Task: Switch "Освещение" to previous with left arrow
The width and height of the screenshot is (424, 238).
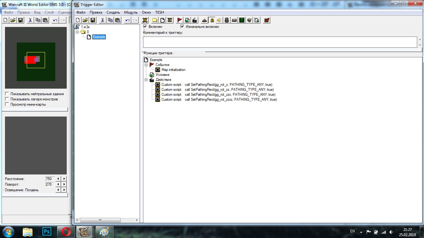Action: [x=59, y=190]
